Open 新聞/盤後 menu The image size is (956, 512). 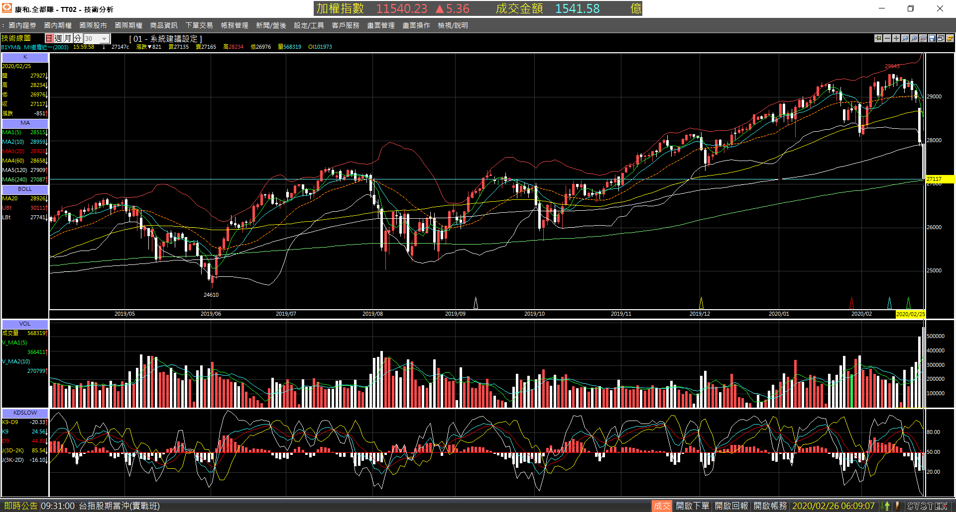point(271,25)
